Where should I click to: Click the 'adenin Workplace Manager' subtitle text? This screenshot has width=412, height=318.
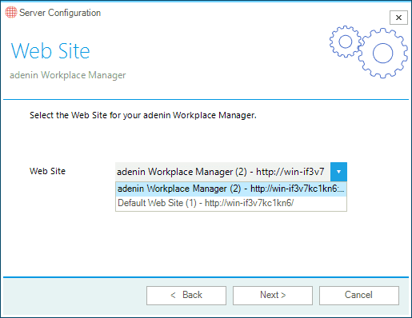click(68, 75)
